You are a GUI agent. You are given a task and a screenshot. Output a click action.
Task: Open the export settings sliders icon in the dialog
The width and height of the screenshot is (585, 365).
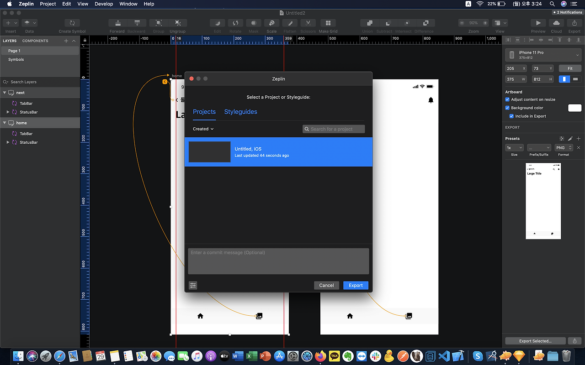pos(193,285)
